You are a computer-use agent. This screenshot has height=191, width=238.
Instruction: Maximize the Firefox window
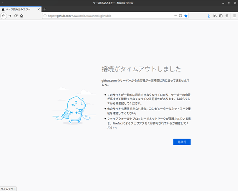point(229,3)
